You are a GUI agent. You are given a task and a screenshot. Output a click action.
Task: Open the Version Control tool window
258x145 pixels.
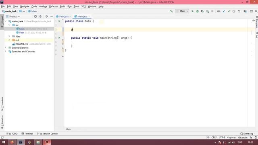pos(48,134)
